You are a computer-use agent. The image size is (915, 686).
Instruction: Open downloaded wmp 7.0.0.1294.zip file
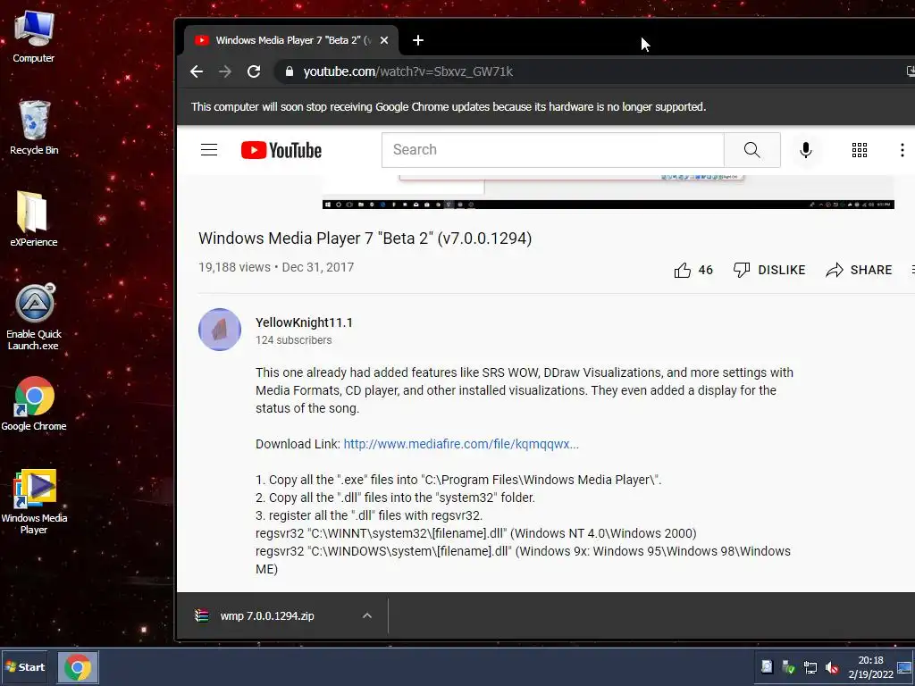point(267,616)
